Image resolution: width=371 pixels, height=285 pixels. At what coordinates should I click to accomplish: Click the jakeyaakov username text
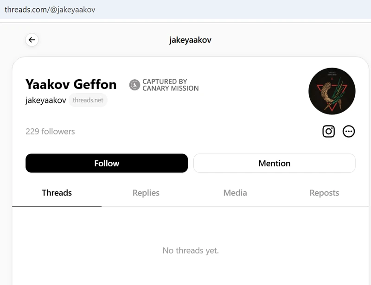(45, 100)
